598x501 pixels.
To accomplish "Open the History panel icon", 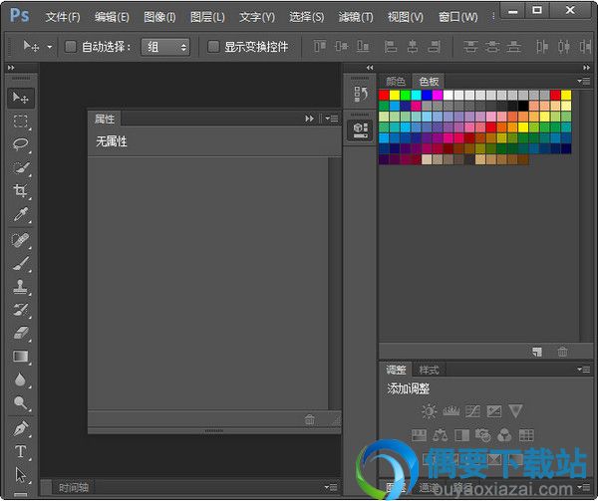I will click(361, 94).
